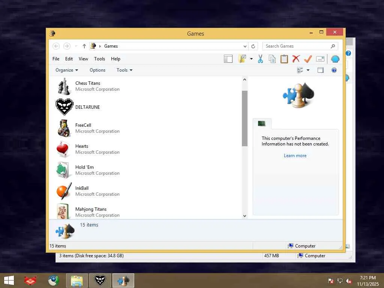Toggle the preview pane icon
The width and height of the screenshot is (384, 288).
320,70
